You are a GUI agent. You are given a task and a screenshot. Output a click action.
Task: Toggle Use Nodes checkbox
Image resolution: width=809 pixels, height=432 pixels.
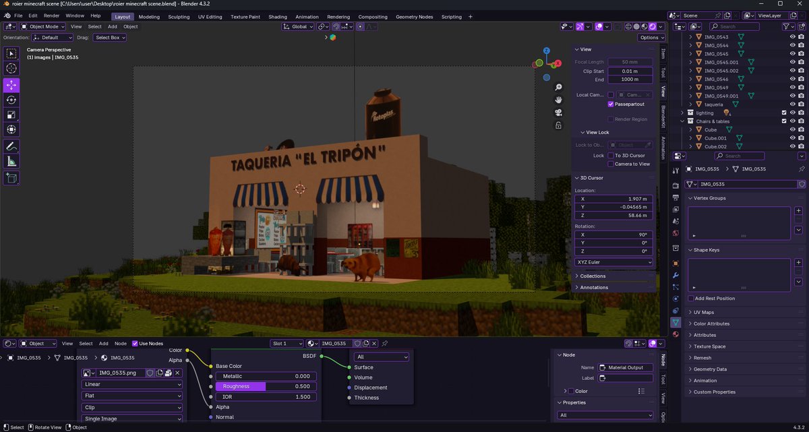pos(135,343)
